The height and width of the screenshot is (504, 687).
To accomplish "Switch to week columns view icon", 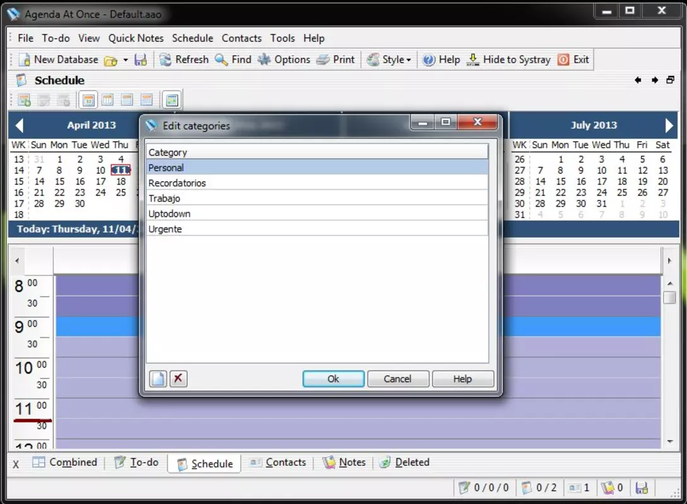I will point(107,100).
